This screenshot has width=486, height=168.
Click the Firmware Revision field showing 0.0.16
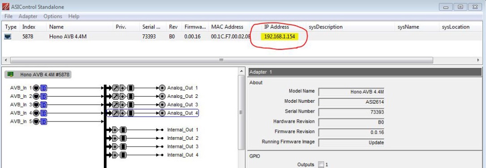pos(352,132)
